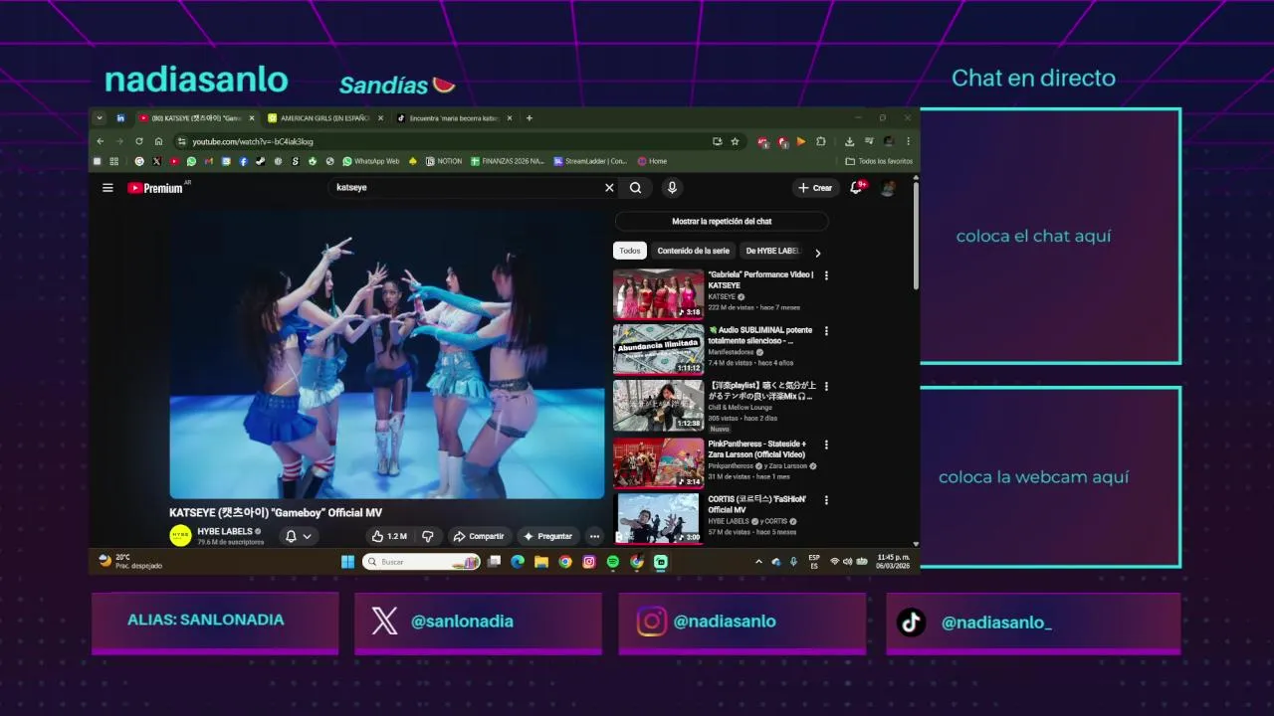Go back in browser history
Screen dimensions: 1274x716
tap(100, 141)
